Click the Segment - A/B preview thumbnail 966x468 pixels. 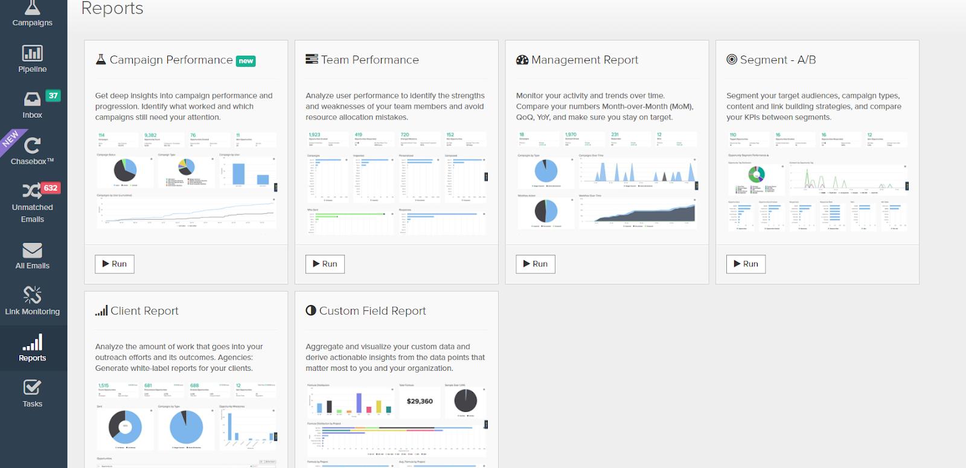click(x=817, y=181)
